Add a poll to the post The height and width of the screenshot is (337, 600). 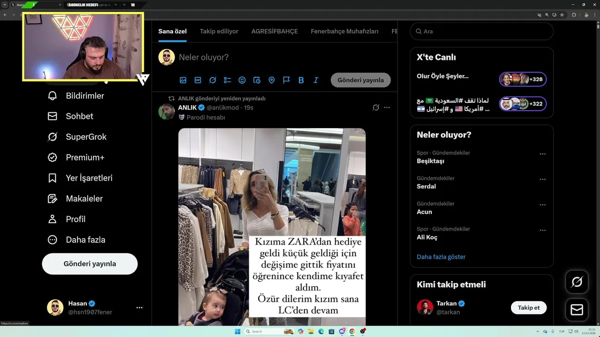[x=227, y=80]
